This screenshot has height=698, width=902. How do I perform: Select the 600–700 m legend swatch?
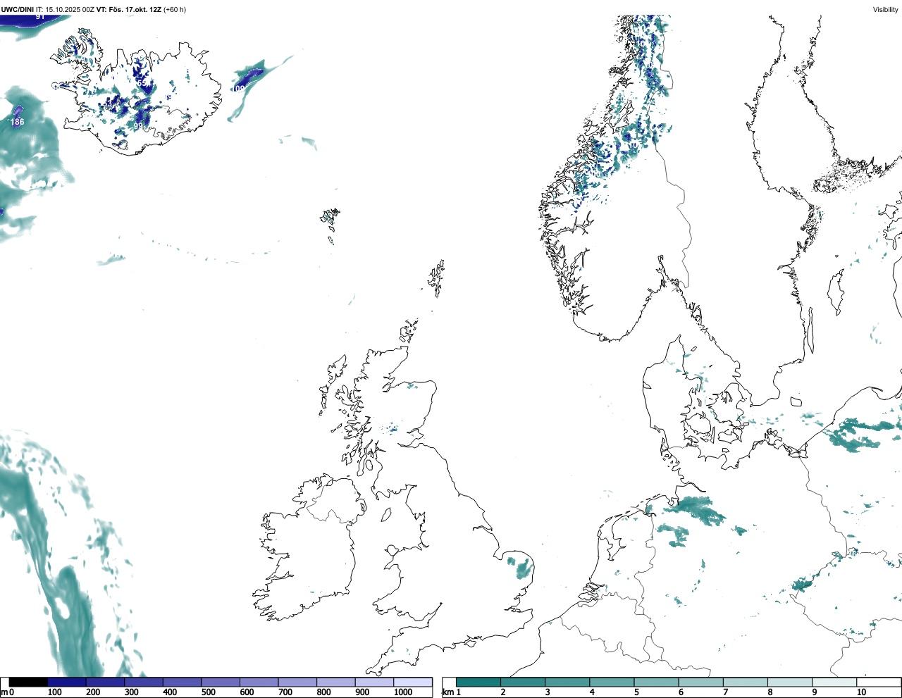pyautogui.click(x=259, y=682)
